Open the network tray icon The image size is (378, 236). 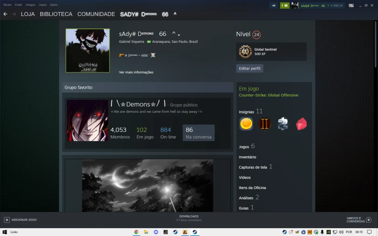pos(335,232)
